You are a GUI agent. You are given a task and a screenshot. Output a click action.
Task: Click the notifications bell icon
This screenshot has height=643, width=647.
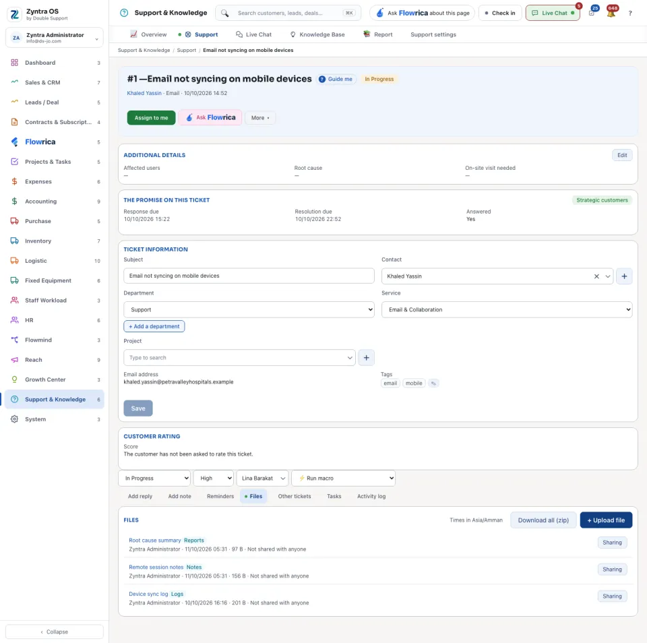click(611, 13)
